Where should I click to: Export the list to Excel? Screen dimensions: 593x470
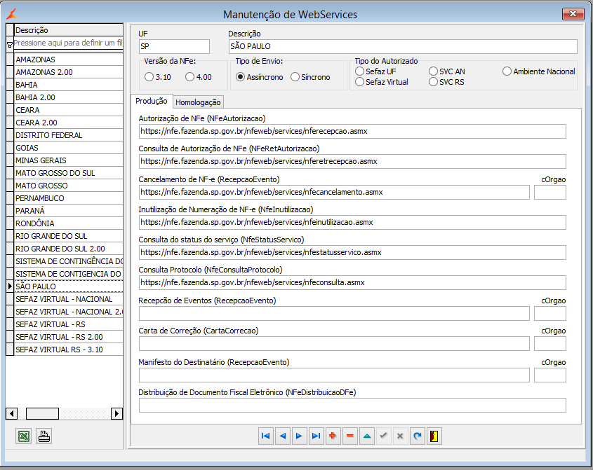pyautogui.click(x=23, y=436)
